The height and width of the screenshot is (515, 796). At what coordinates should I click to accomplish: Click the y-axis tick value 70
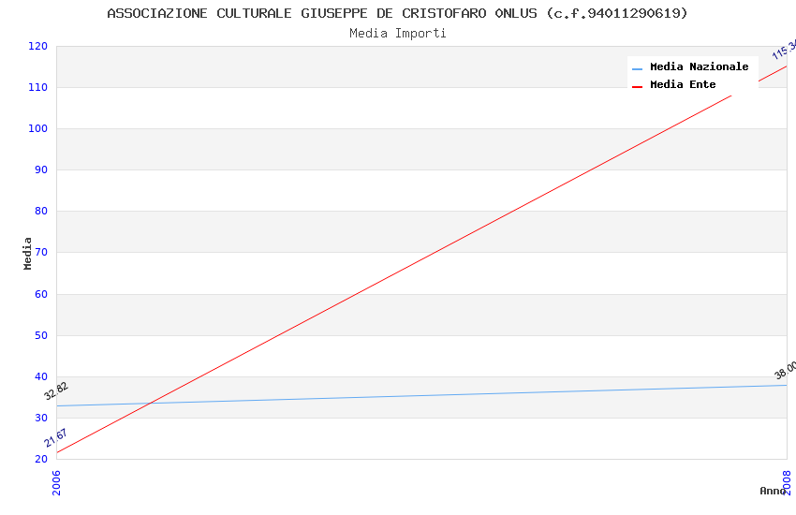tap(41, 252)
